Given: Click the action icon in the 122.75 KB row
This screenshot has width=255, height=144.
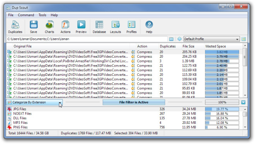Looking at the screenshot, I should click(133, 66).
